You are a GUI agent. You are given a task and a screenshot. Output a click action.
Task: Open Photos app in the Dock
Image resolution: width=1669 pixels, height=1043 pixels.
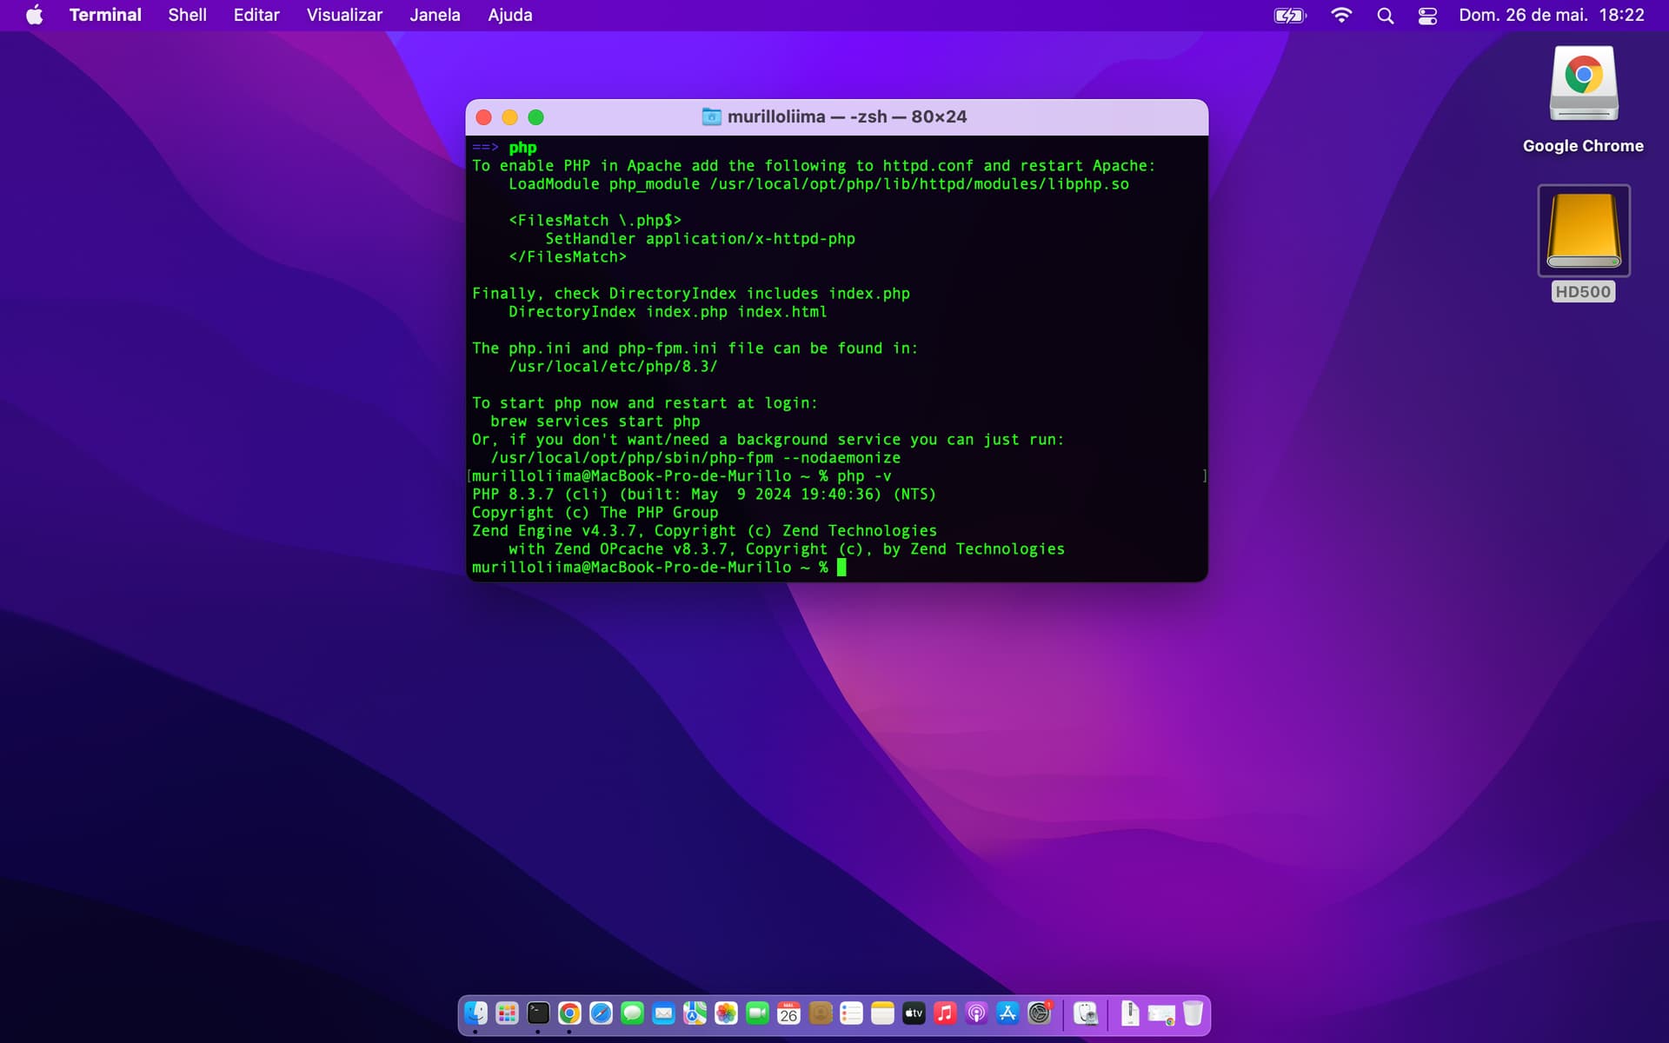726,1013
